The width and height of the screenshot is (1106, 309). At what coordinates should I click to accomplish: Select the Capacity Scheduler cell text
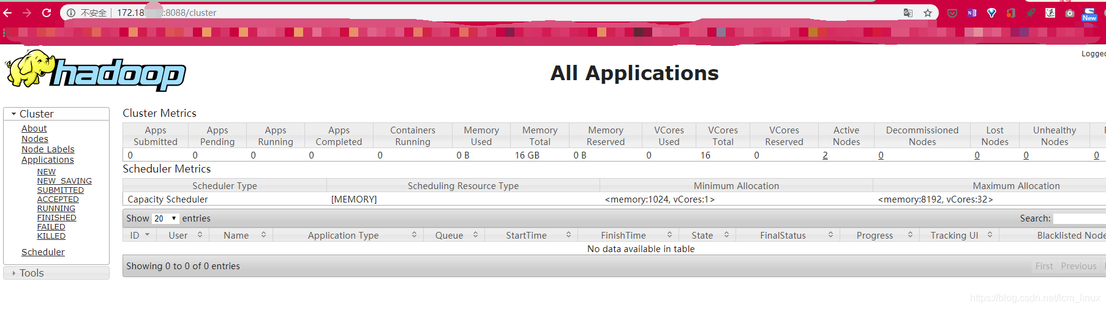(x=168, y=199)
